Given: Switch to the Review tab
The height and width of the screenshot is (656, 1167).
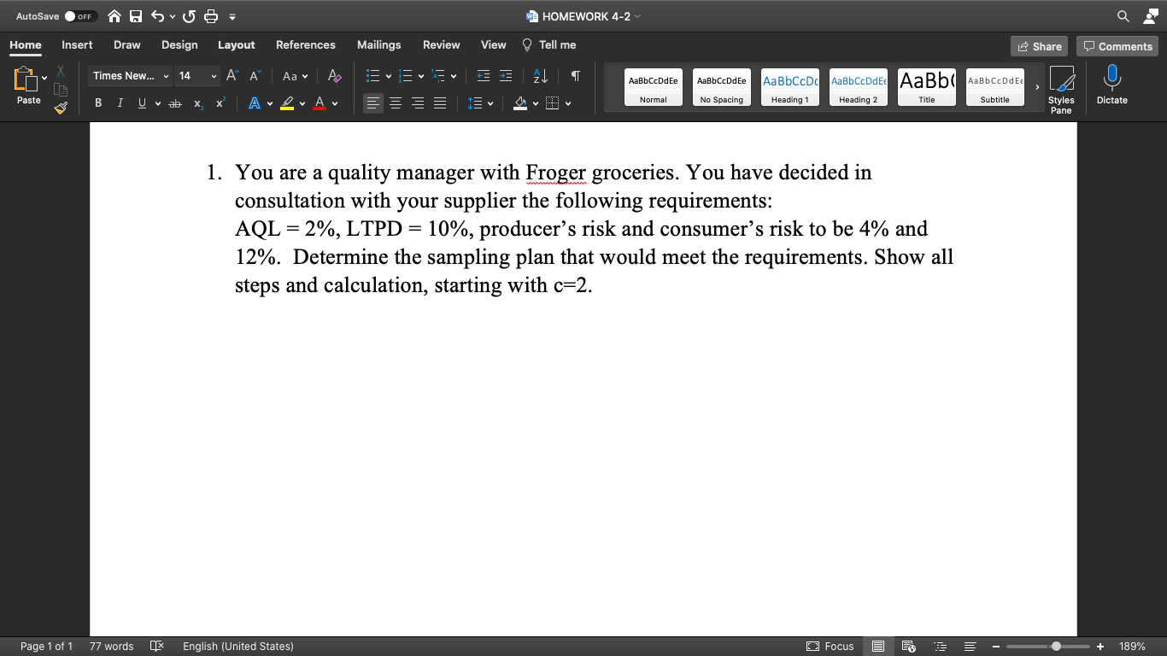Looking at the screenshot, I should click(442, 45).
